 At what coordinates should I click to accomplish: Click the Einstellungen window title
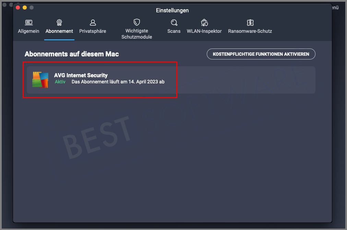click(x=172, y=10)
